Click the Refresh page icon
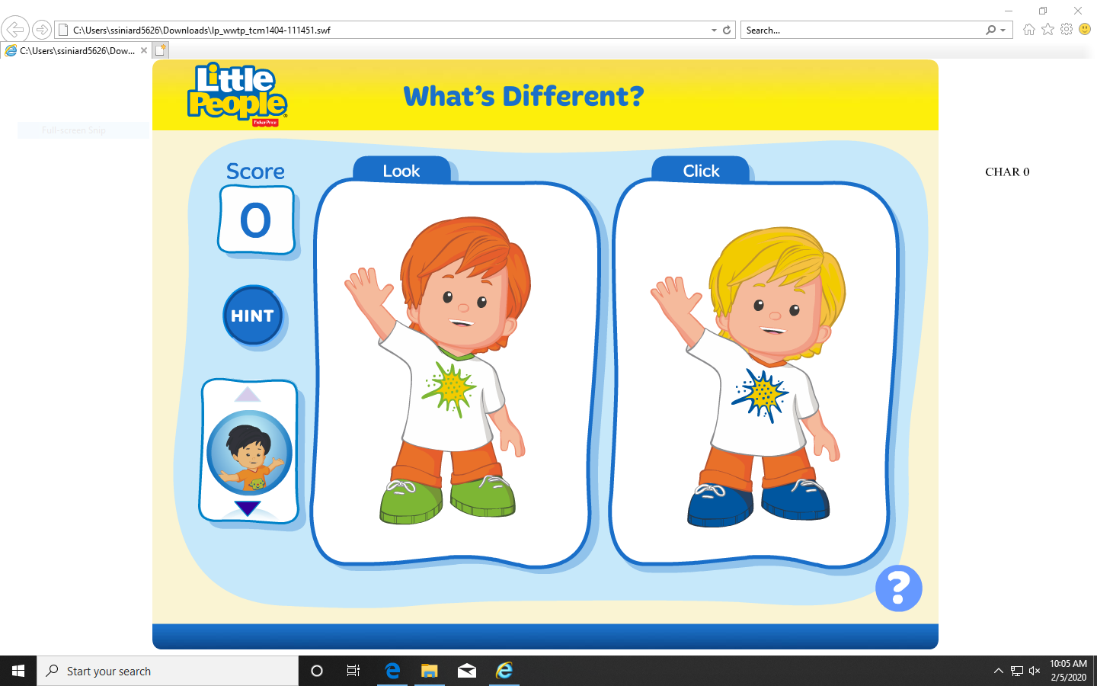Image resolution: width=1097 pixels, height=686 pixels. pos(727,30)
